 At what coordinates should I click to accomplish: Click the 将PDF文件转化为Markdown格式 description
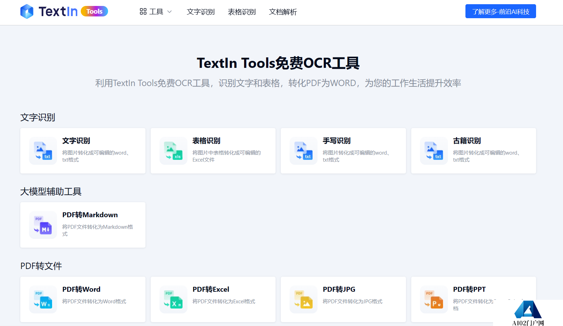(98, 230)
